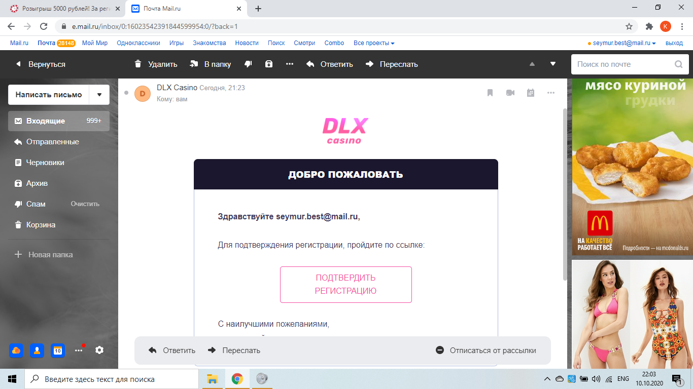Archive the email using the top toolbar archive icon
The image size is (693, 389).
coord(269,64)
